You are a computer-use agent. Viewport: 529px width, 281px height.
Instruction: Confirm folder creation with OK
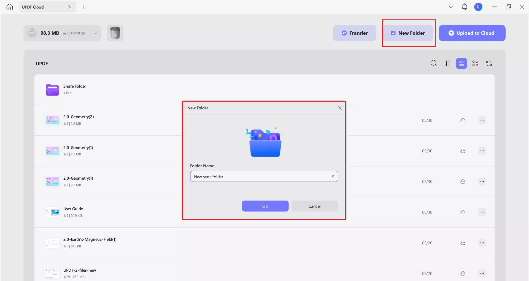point(265,206)
